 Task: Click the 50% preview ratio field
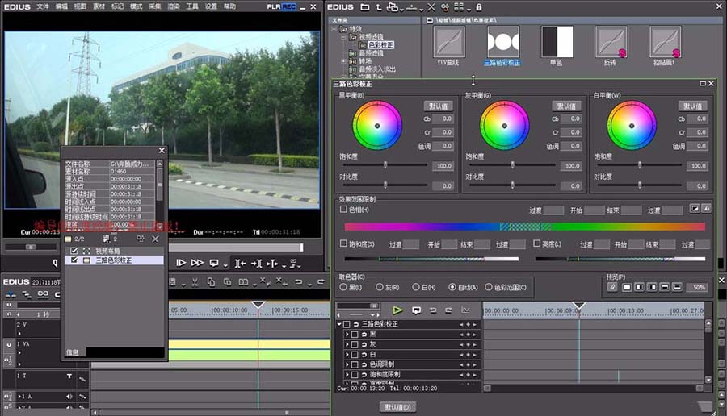tap(698, 287)
